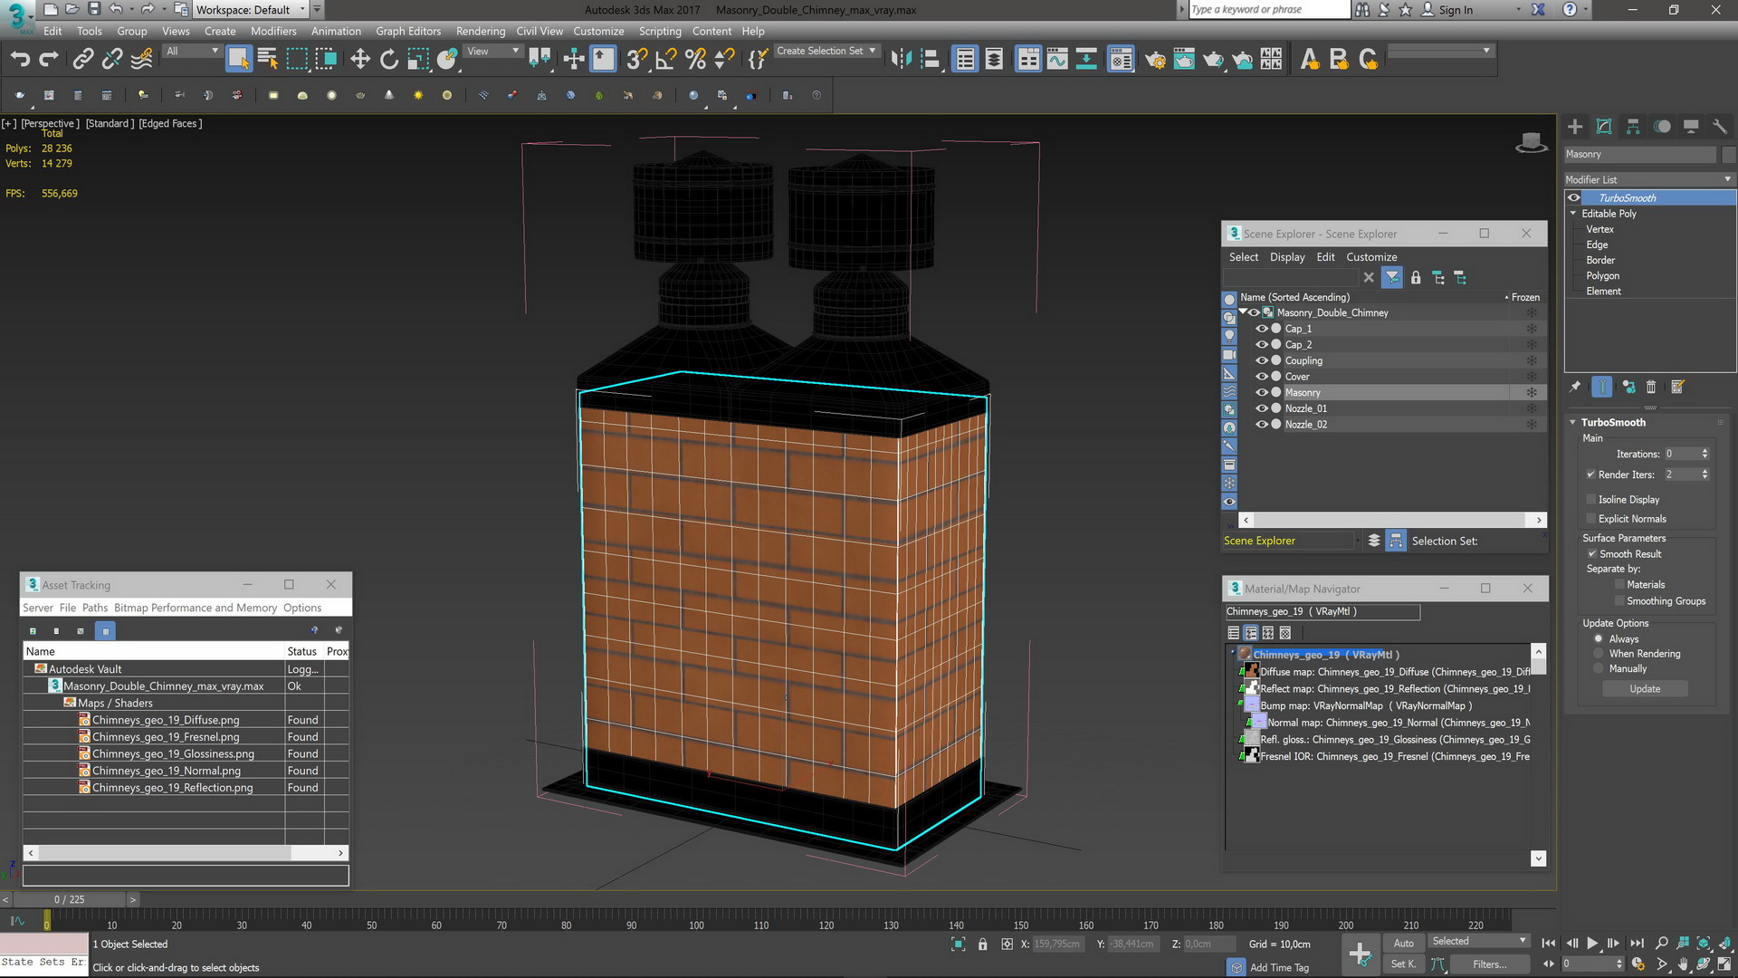Screen dimensions: 1738x978
Task: Click the time slider 0 / 225
Action: click(69, 899)
